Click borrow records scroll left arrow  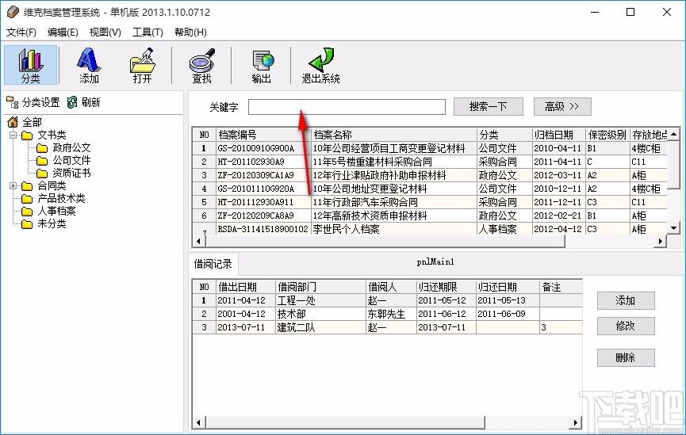[x=198, y=422]
